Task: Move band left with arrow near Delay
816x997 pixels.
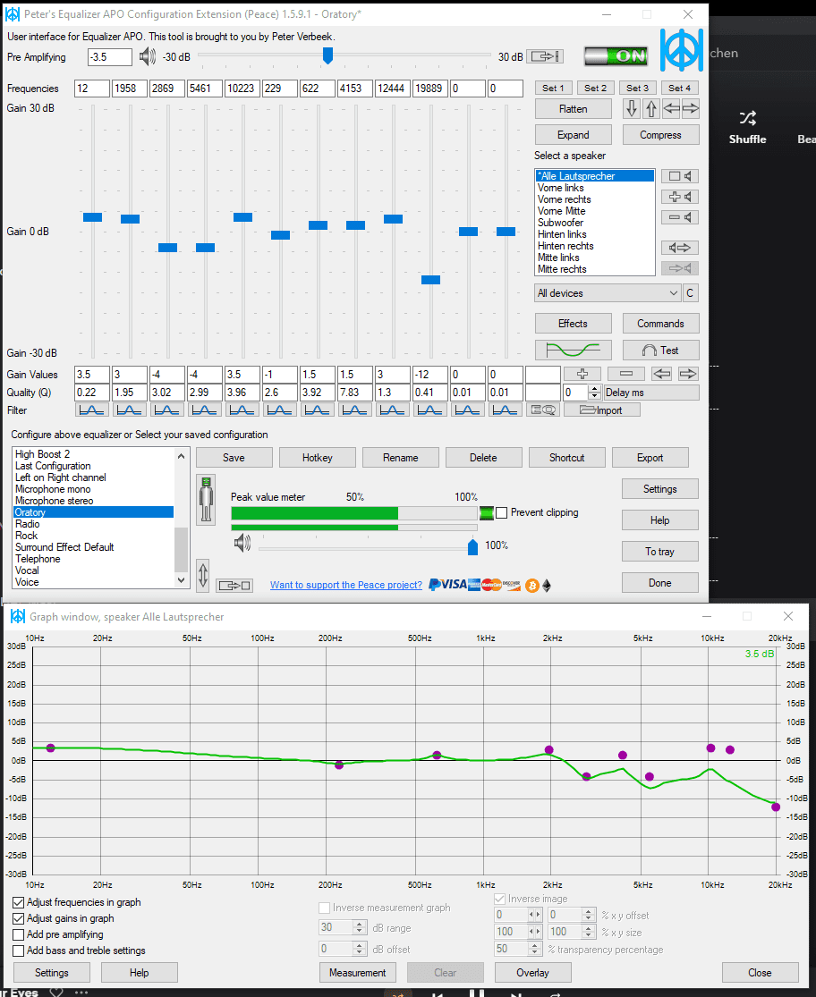Action: (662, 374)
